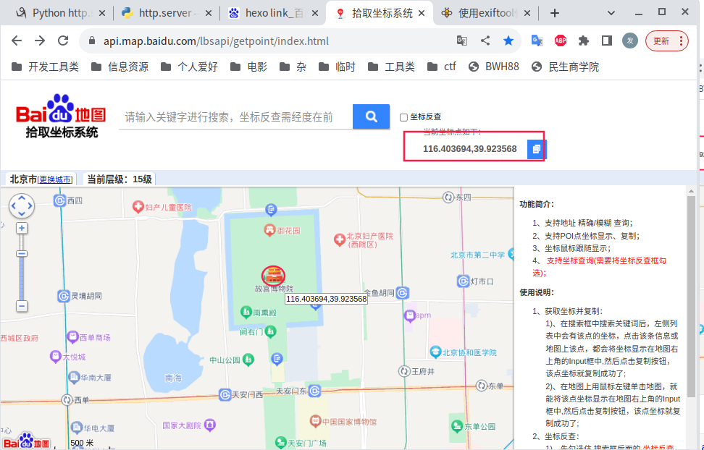This screenshot has height=450, width=704.
Task: Click the 中山公园 park icon
Action: coord(248,360)
